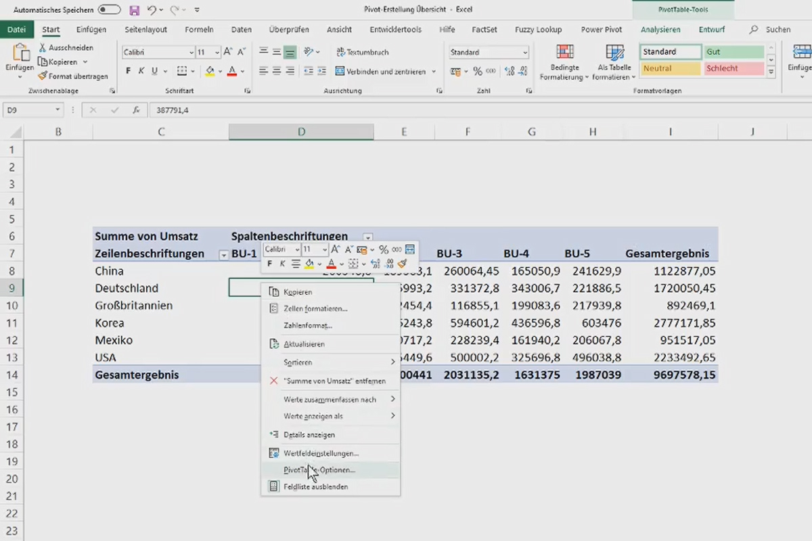The image size is (812, 541).
Task: Toggle bold F button in ribbon
Action: tap(129, 71)
